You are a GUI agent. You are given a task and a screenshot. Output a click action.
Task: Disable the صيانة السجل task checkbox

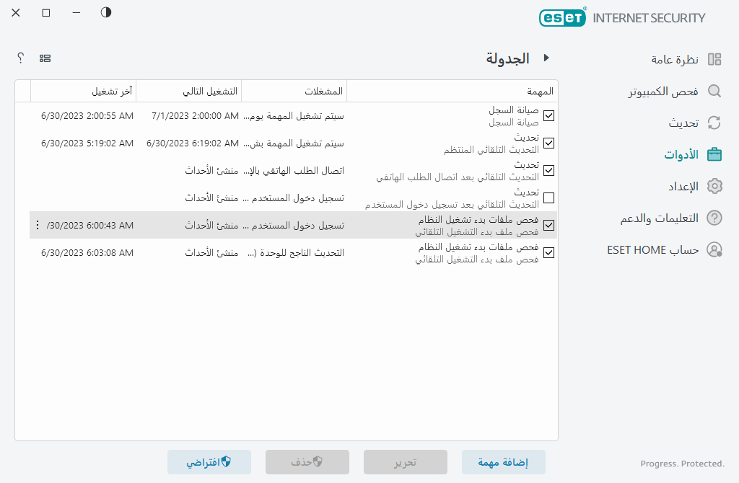[x=548, y=116]
